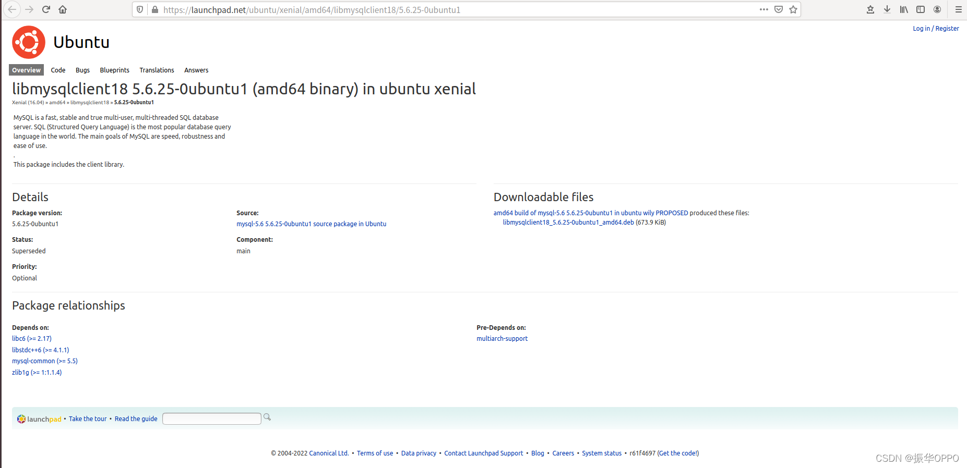Open the zlib1g dependency link
Viewport: 967px width, 468px height.
coord(37,373)
